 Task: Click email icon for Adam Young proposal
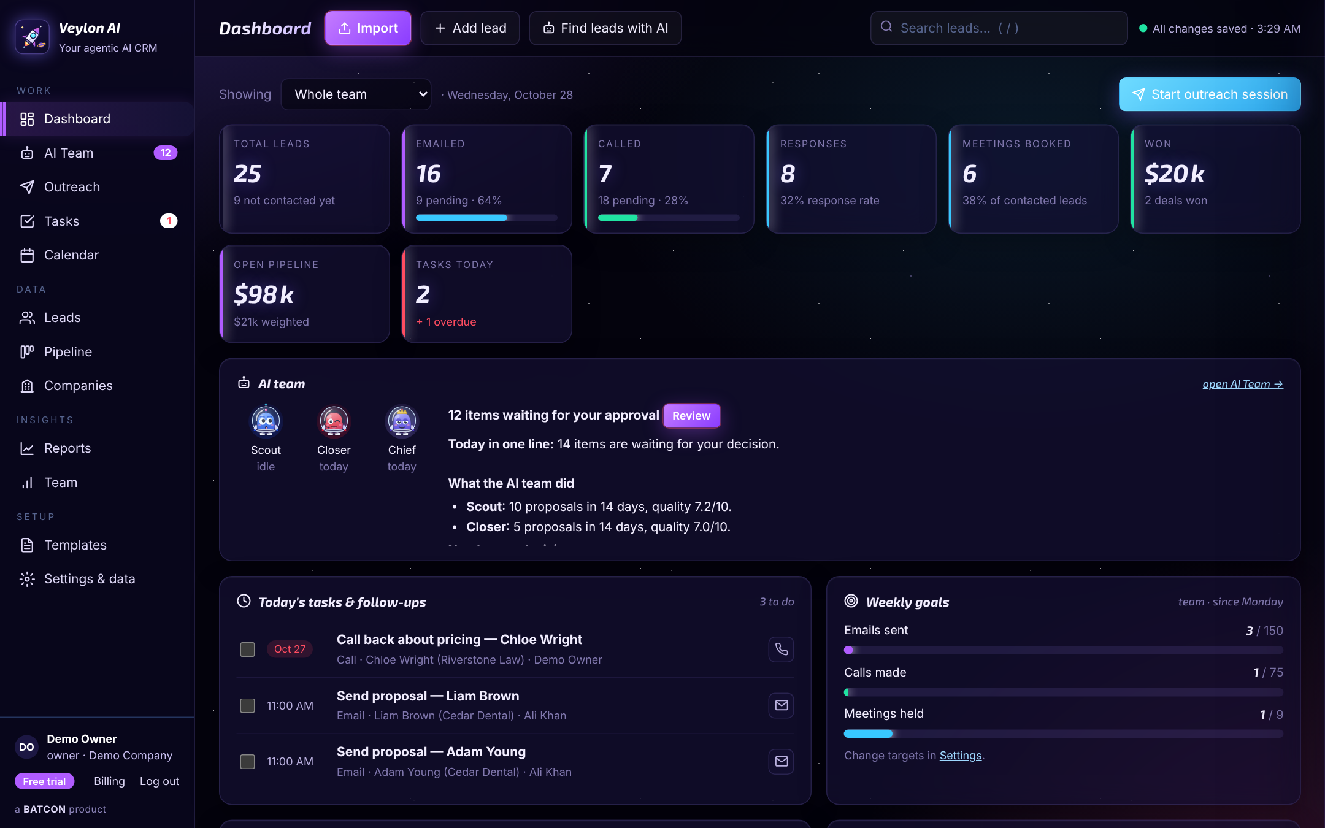click(781, 761)
